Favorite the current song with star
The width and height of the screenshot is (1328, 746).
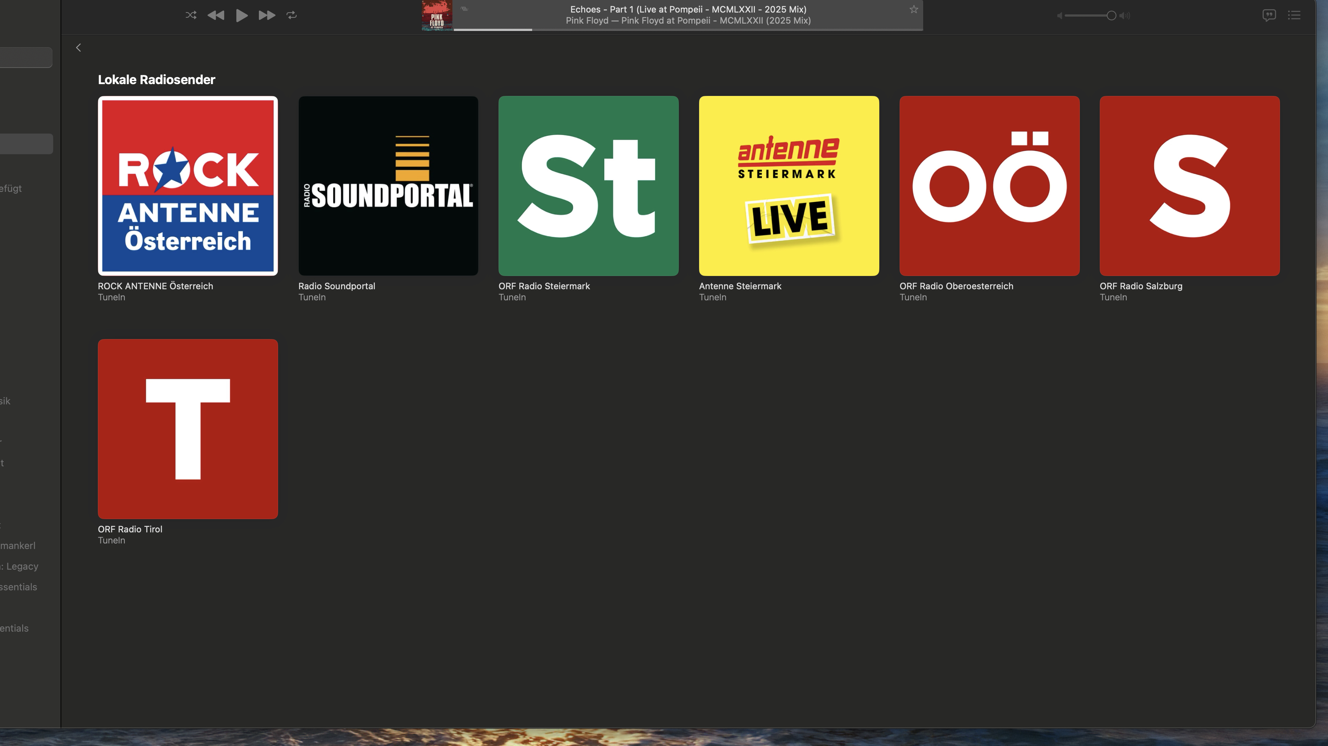pyautogui.click(x=914, y=9)
